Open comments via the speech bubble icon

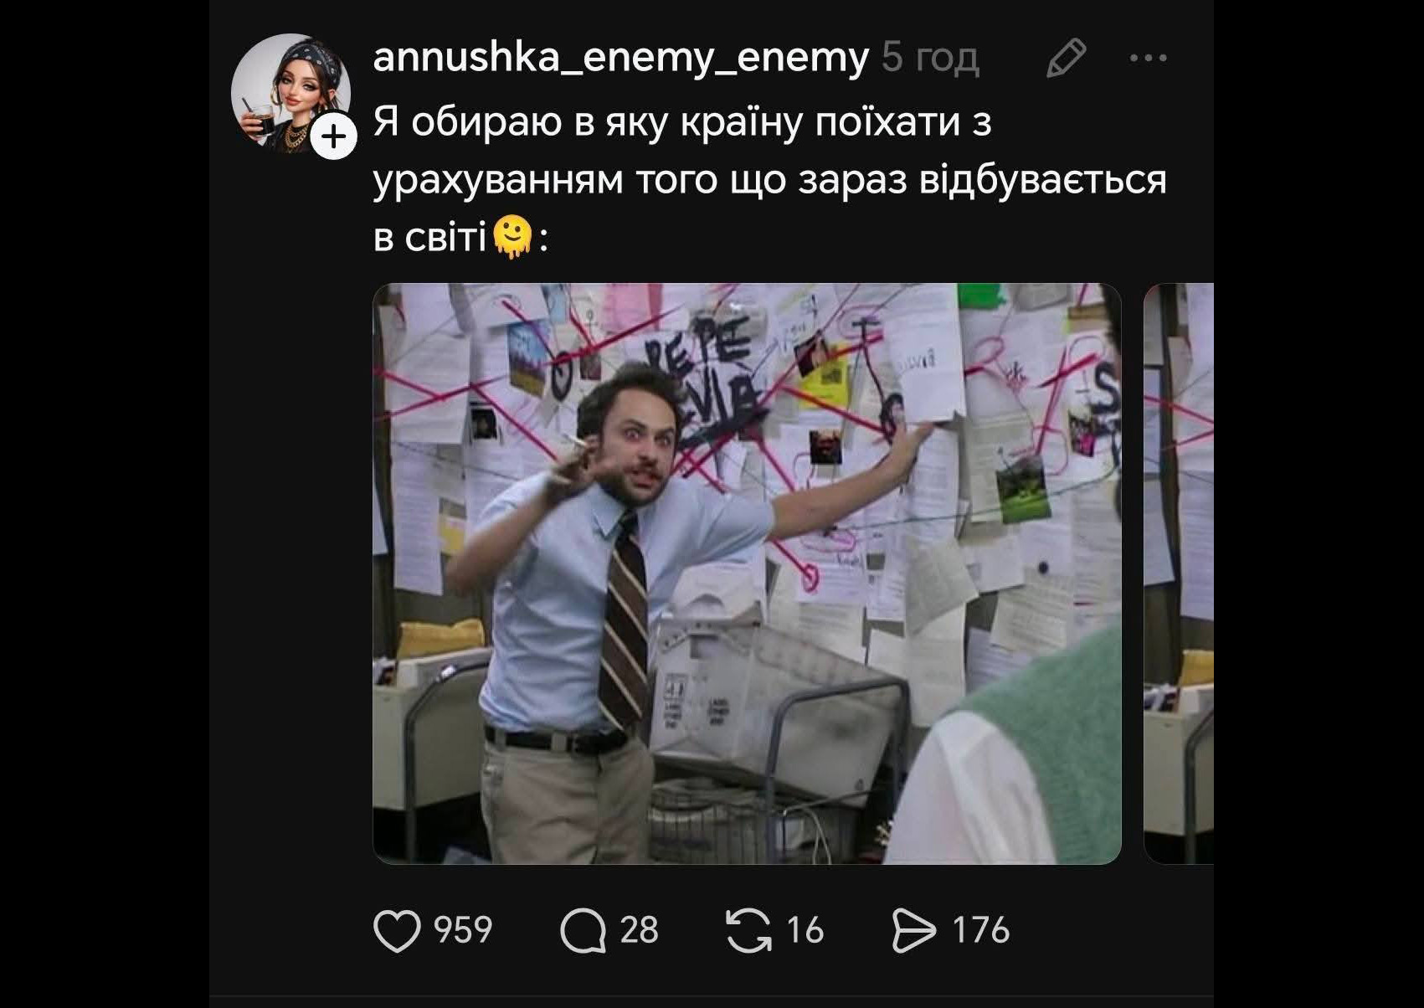[583, 931]
